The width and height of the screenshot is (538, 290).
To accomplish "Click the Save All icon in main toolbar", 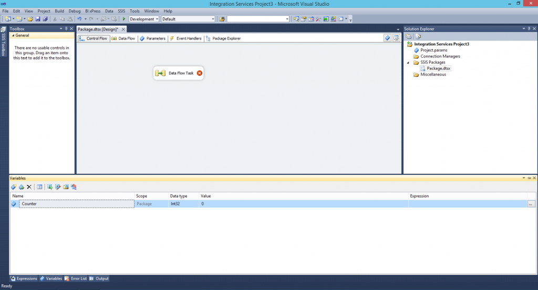I will pos(45,19).
